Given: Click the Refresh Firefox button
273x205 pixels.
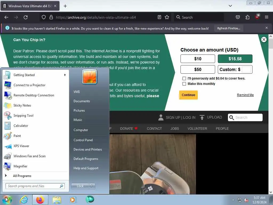Looking at the screenshot, I should click(228, 28).
